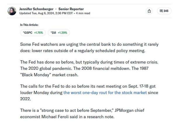This screenshot has width=187, height=122.
Task: Click the "Black Monday" market crash text
Action: (x=49, y=75)
